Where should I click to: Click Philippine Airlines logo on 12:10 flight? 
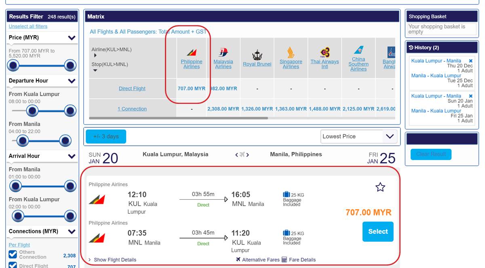tap(97, 199)
